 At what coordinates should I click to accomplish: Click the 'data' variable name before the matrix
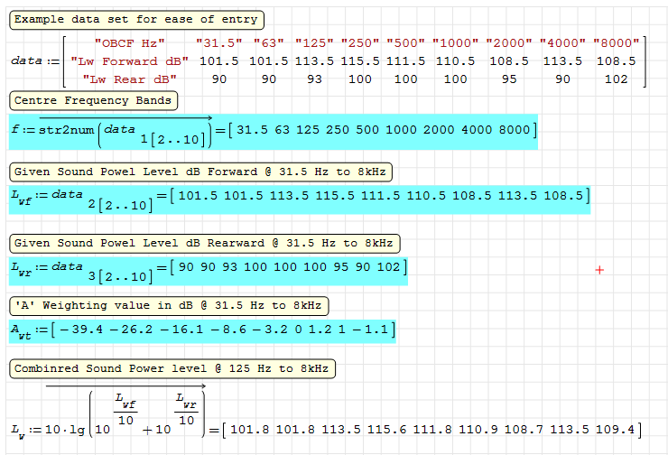[x=25, y=61]
